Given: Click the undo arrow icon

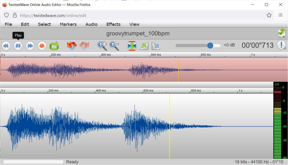Looking at the screenshot, I should (x=72, y=46).
